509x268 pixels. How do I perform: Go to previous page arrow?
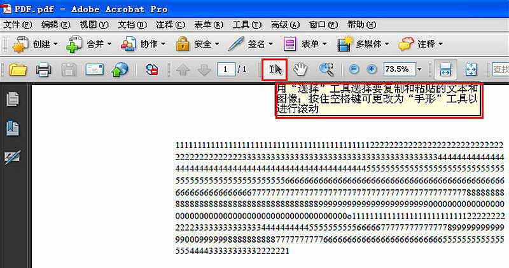tap(183, 69)
